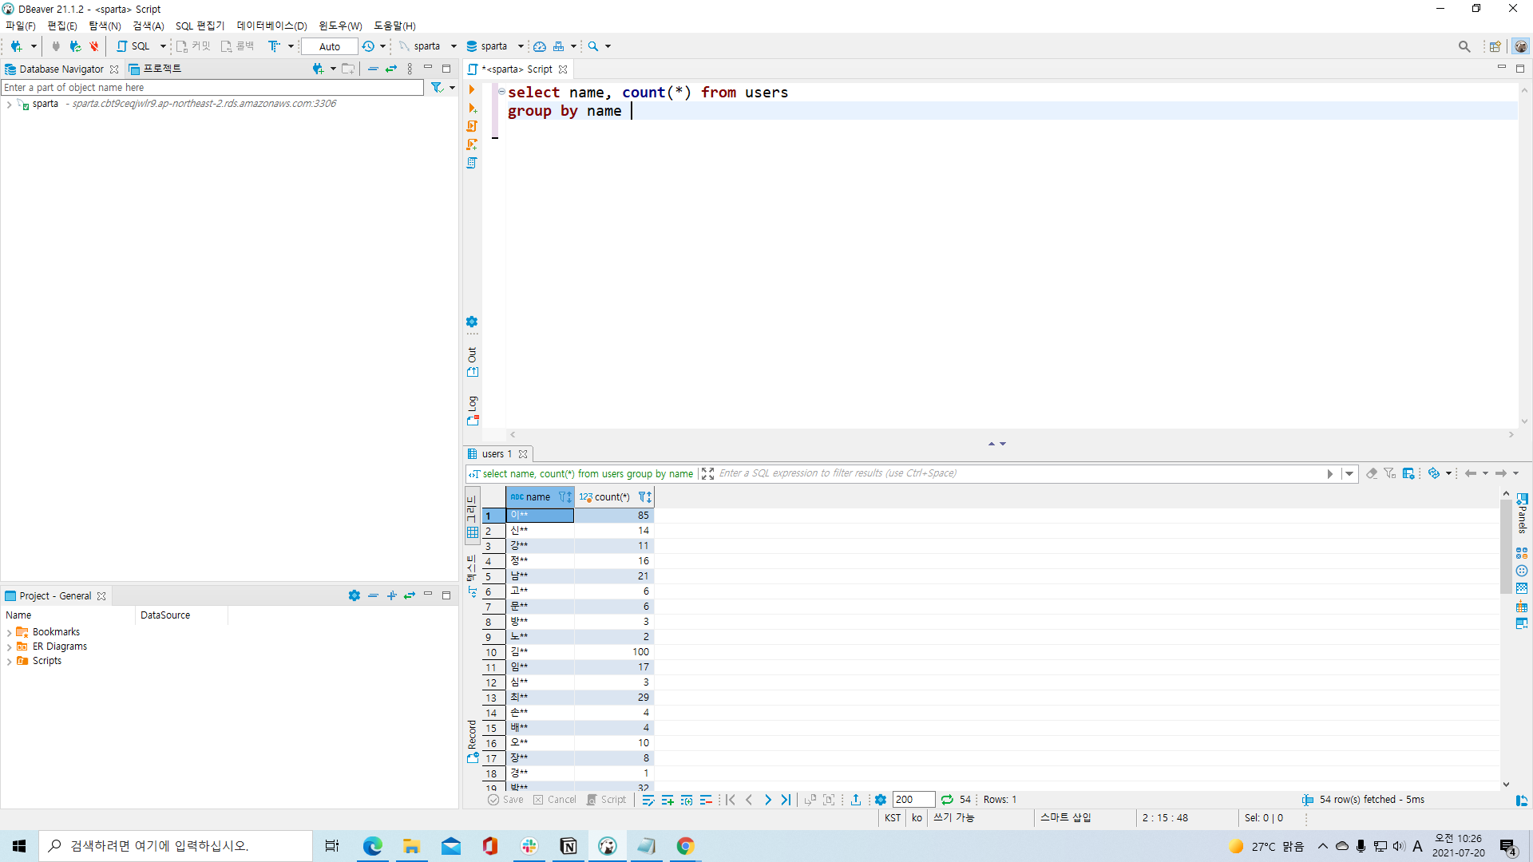
Task: Go to last result page
Action: pos(786,800)
